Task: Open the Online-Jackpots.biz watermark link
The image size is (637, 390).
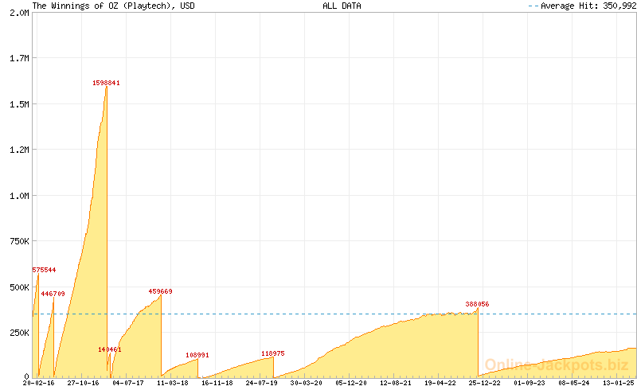Action: click(556, 365)
